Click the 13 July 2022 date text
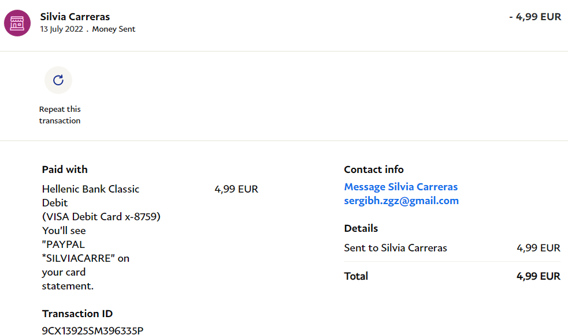The height and width of the screenshot is (335, 568). pos(61,29)
